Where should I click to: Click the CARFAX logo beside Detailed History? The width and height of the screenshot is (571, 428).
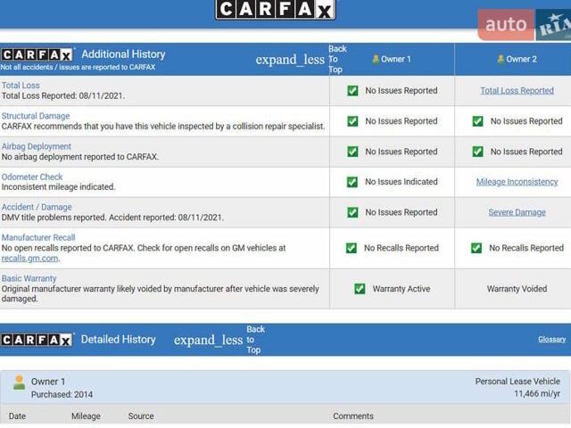tap(37, 340)
